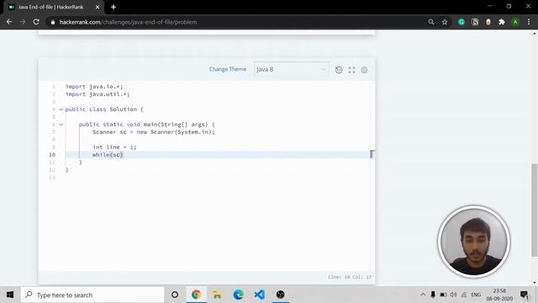538x303 pixels.
Task: Open the zoom magnifier icon in address bar
Action: 431,22
